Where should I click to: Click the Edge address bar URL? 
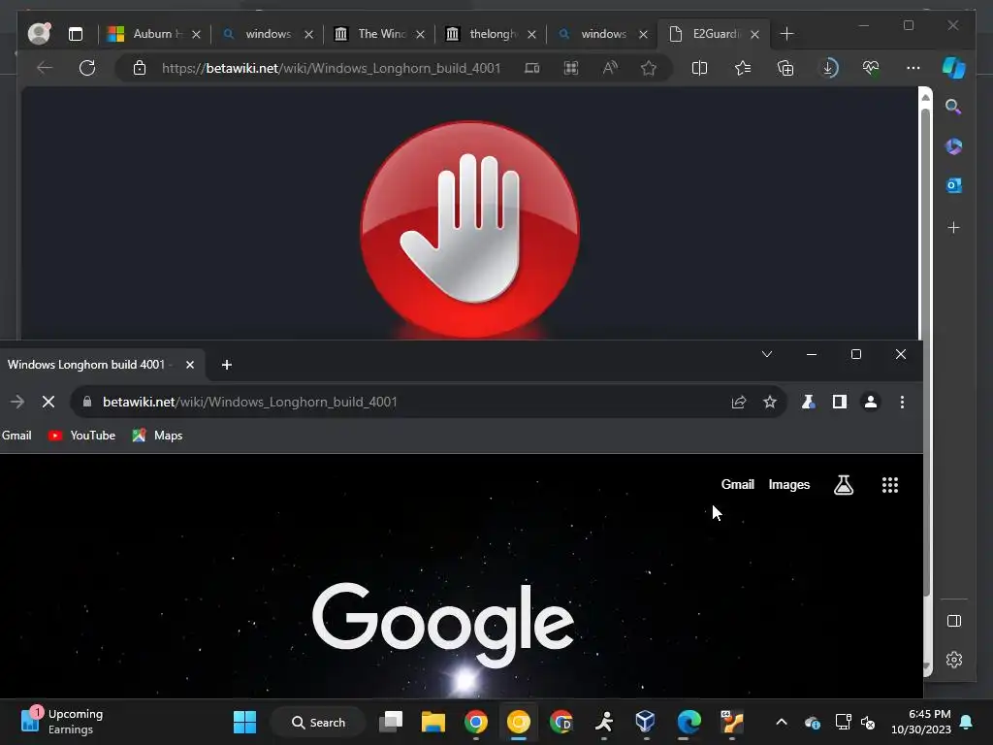[332, 68]
